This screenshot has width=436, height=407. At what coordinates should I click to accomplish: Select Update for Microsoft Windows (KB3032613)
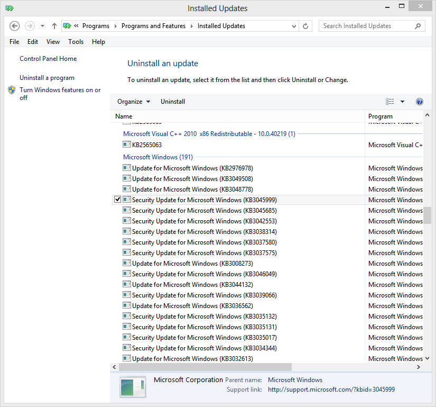coord(192,359)
